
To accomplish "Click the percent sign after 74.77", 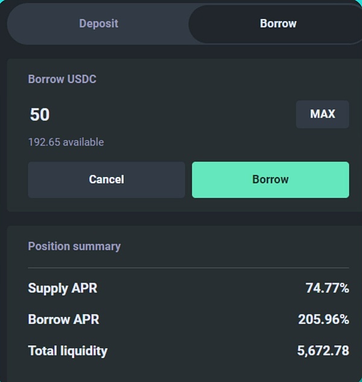I will (345, 289).
